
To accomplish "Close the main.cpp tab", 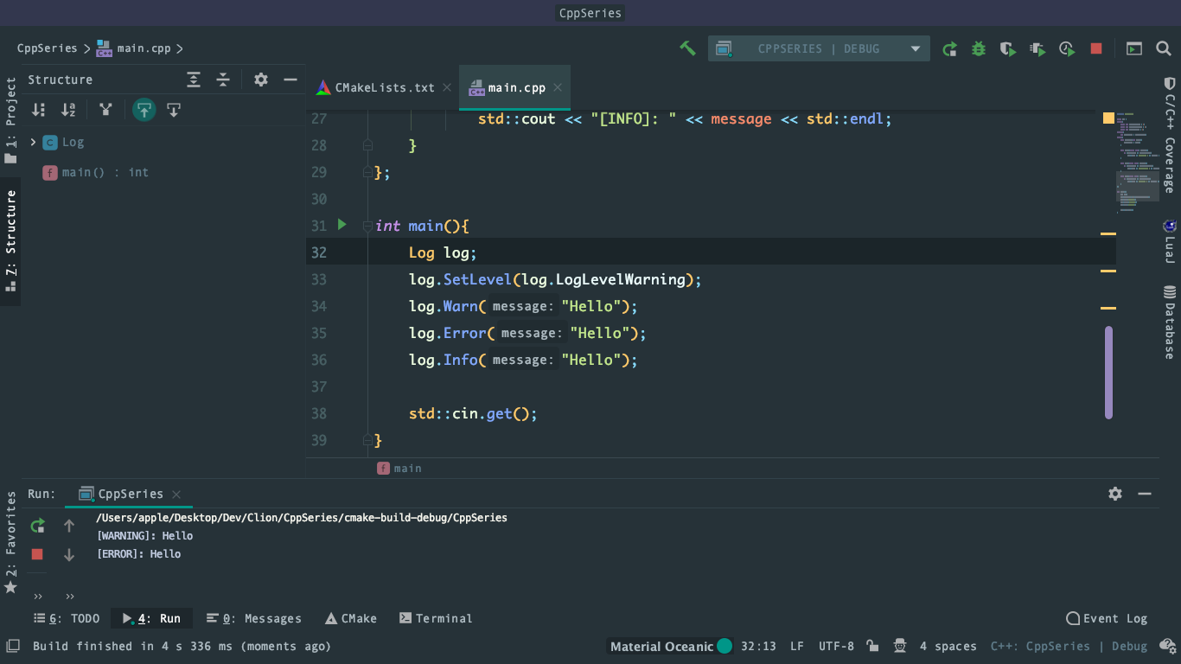I will point(558,87).
